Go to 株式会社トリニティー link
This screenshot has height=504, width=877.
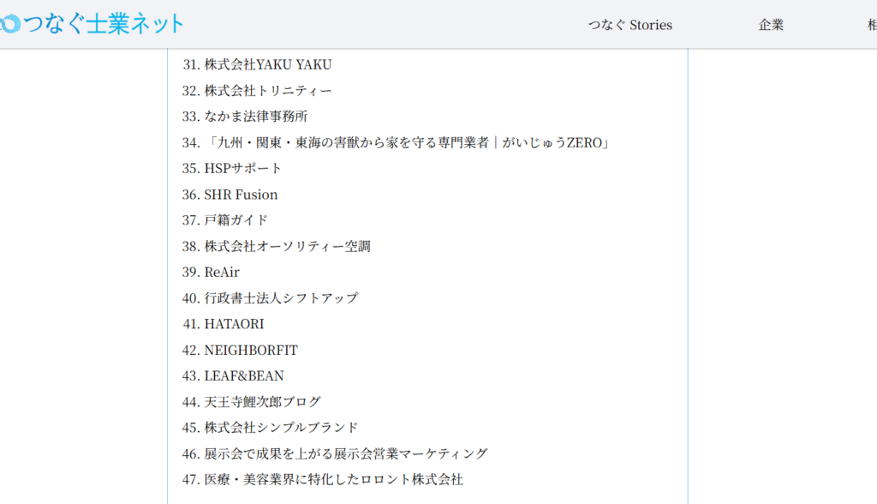pyautogui.click(x=267, y=90)
